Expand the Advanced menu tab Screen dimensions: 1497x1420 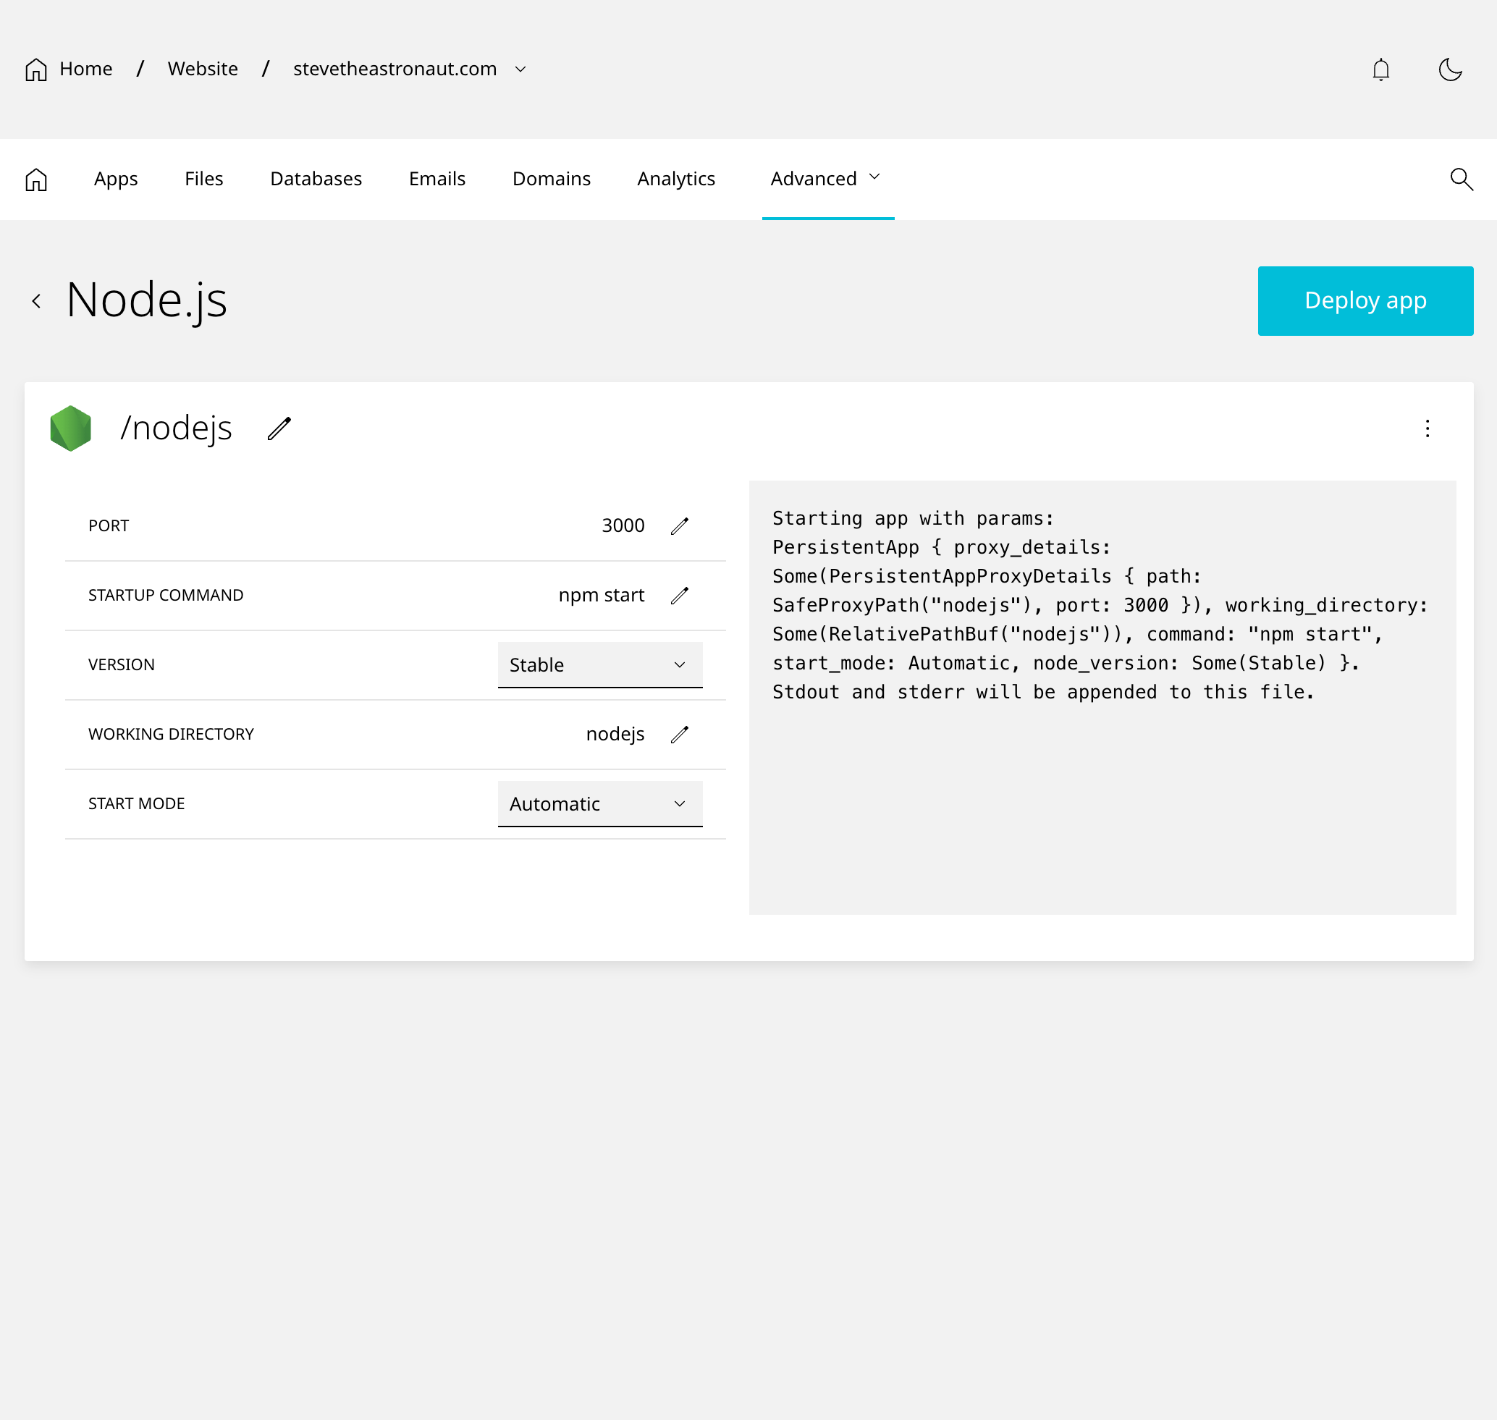pyautogui.click(x=826, y=179)
